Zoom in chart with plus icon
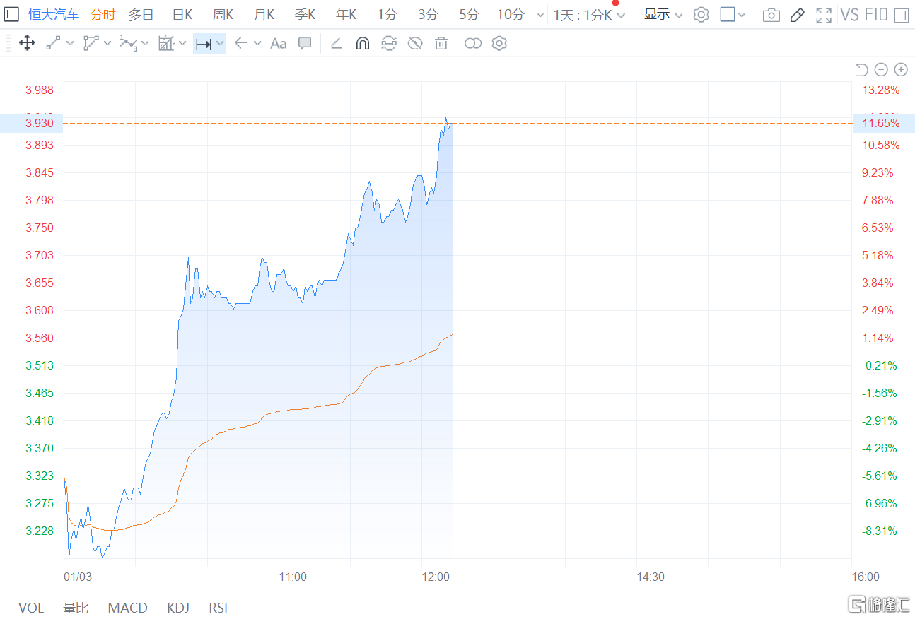Image resolution: width=915 pixels, height=619 pixels. click(x=901, y=69)
